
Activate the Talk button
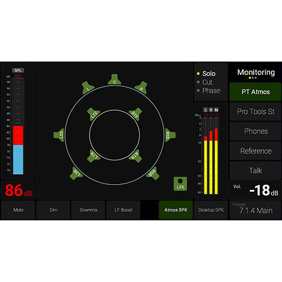(255, 170)
